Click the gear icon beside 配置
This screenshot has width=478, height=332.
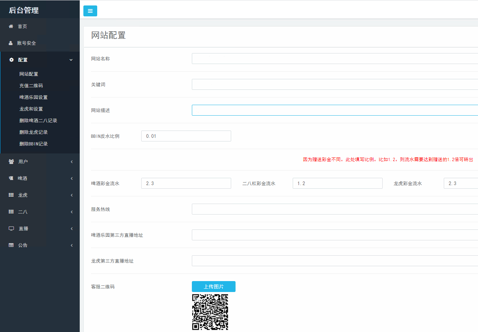coord(11,60)
